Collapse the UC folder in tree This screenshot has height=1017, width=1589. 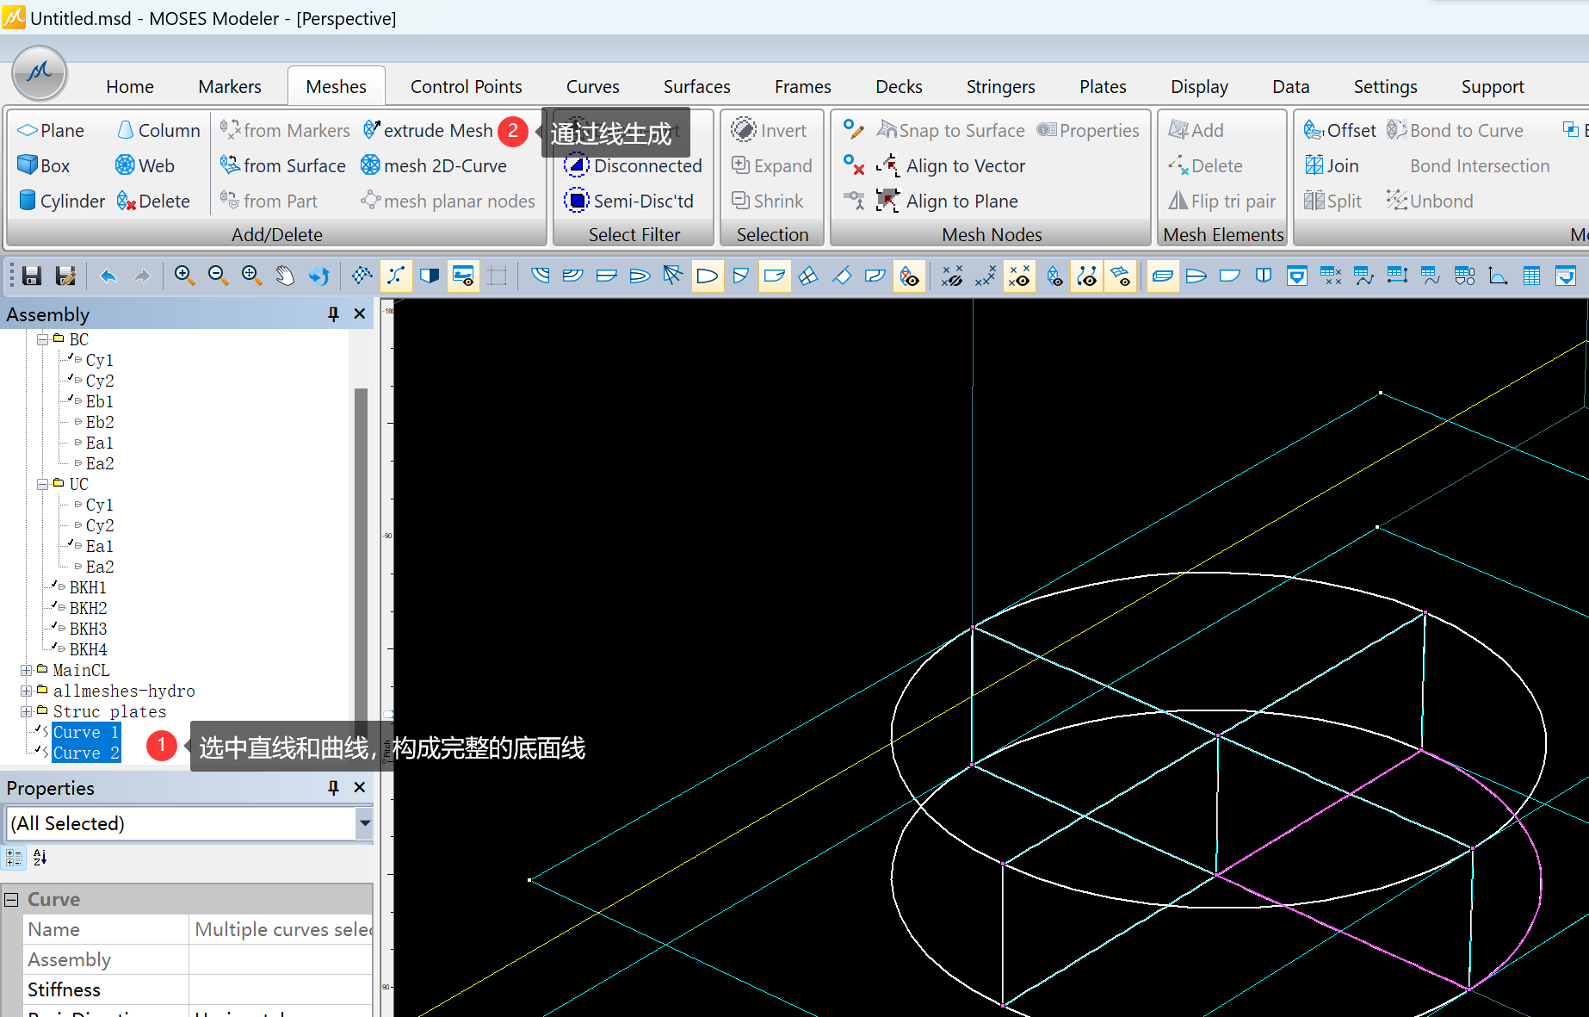(43, 484)
